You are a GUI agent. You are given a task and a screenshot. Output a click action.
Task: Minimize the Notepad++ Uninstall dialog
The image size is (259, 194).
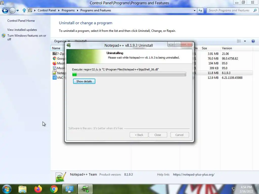171,44
